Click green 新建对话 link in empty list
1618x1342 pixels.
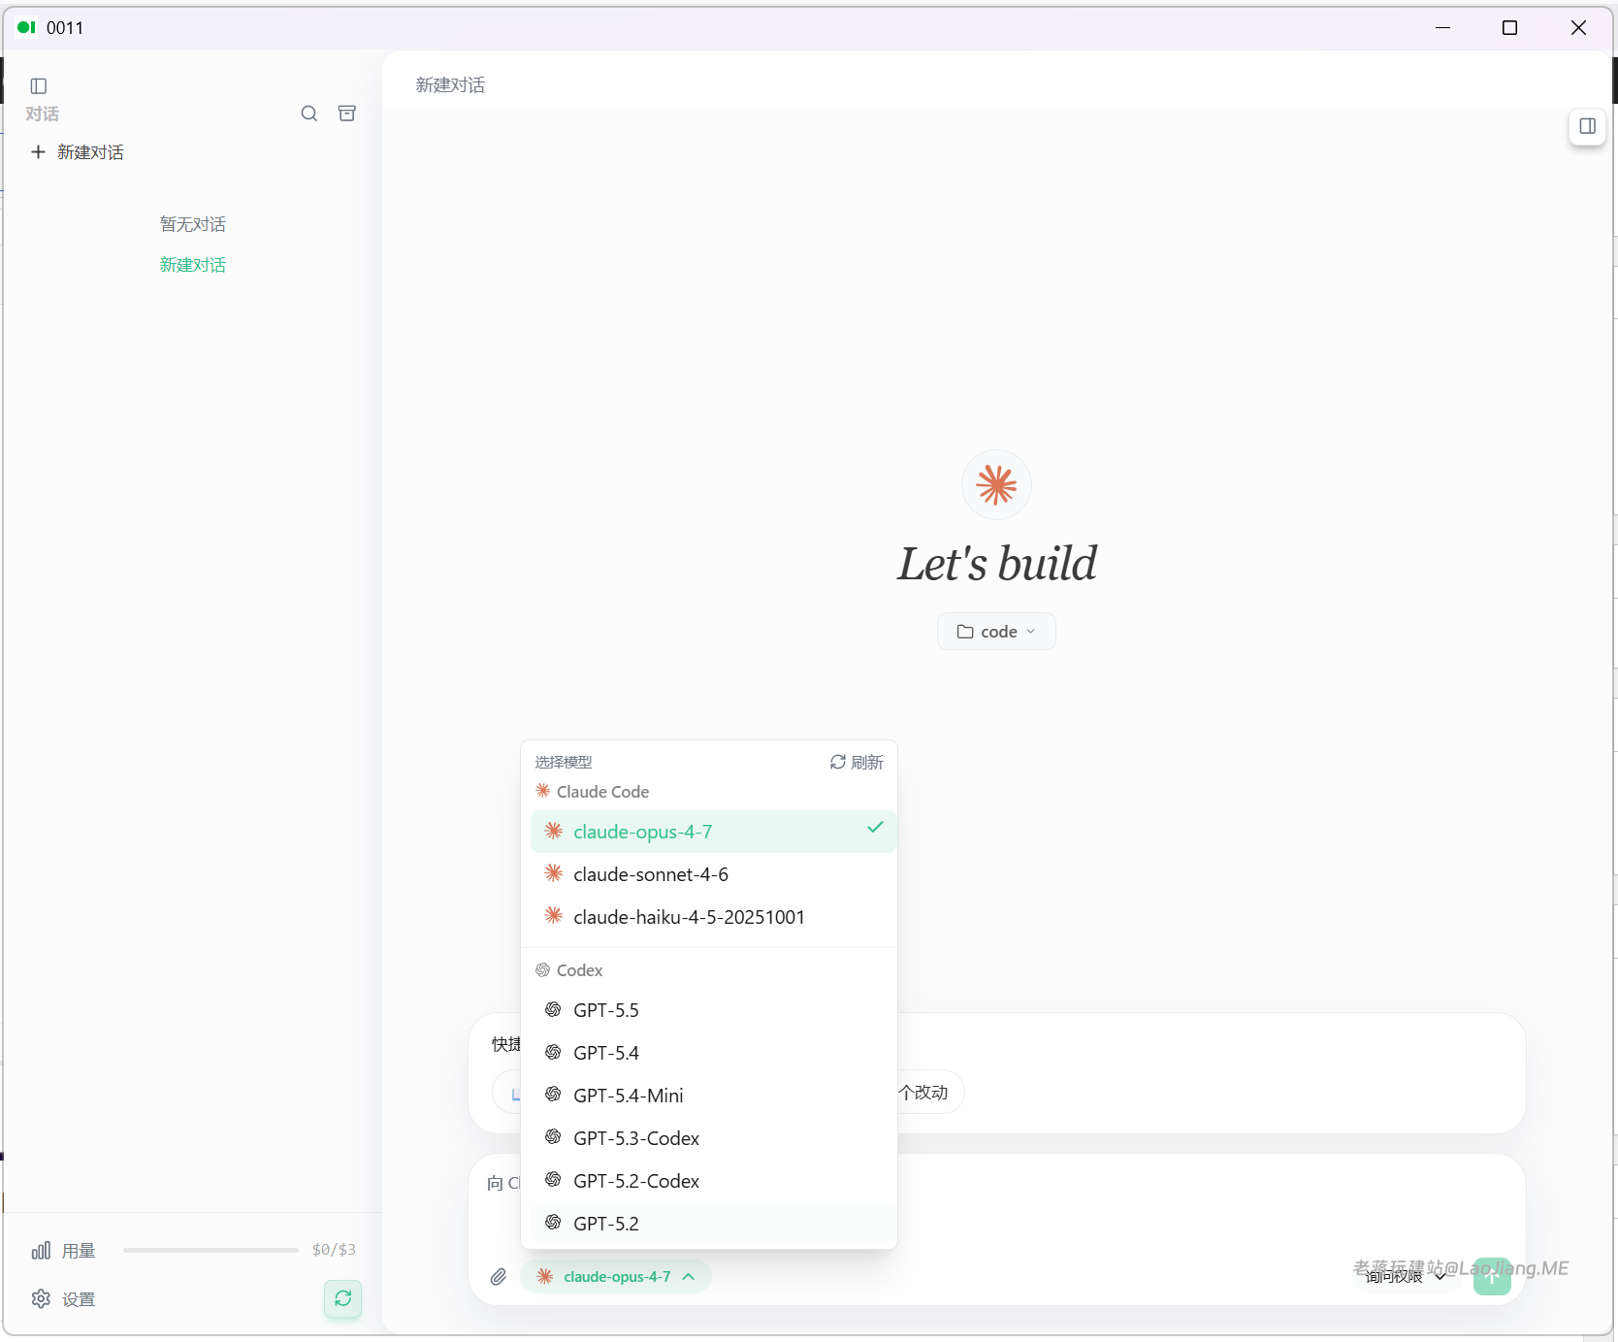193,265
